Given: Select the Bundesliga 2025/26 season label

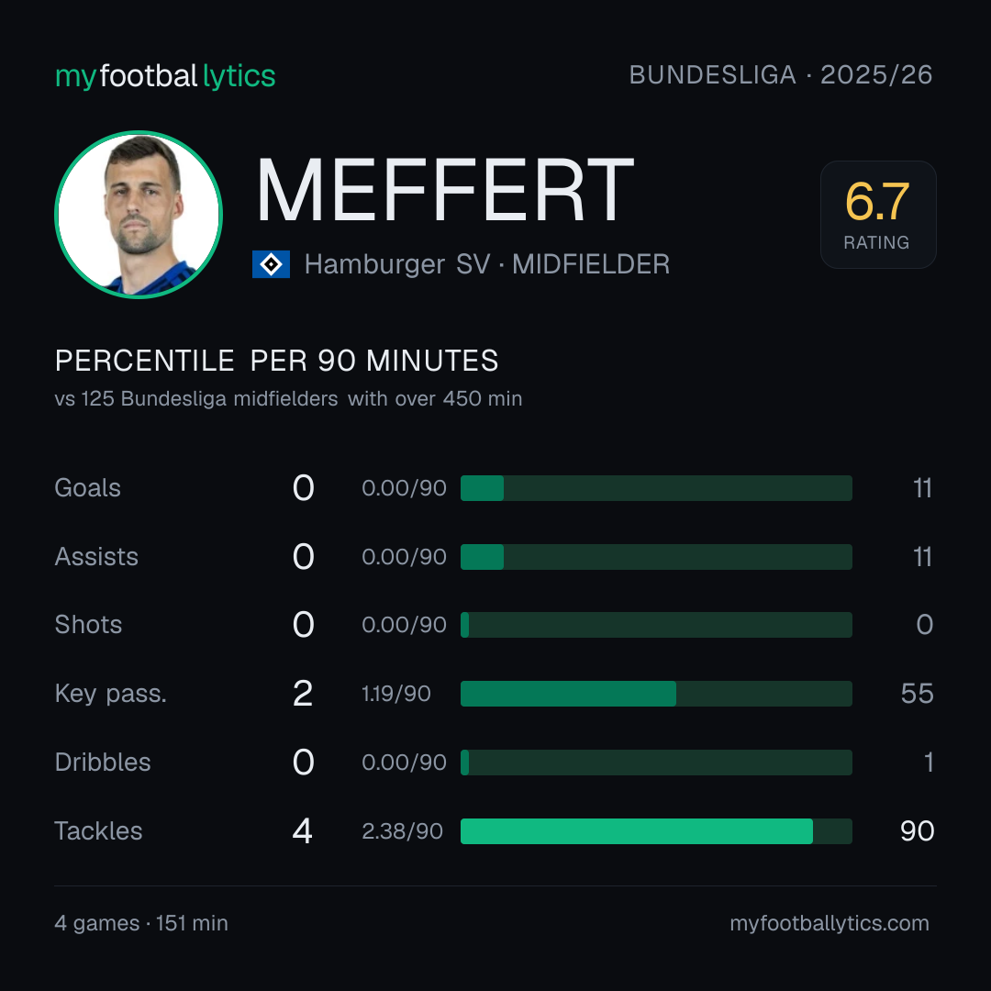Looking at the screenshot, I should point(781,75).
